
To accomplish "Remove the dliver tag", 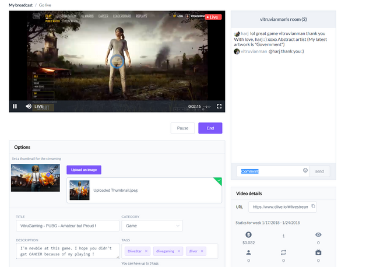I will pos(202,251).
